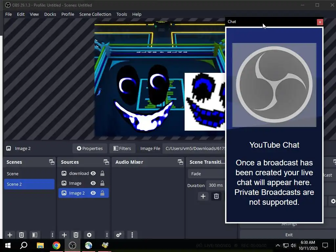This screenshot has height=252, width=336.
Task: Select the Image source row
Action: click(84, 183)
